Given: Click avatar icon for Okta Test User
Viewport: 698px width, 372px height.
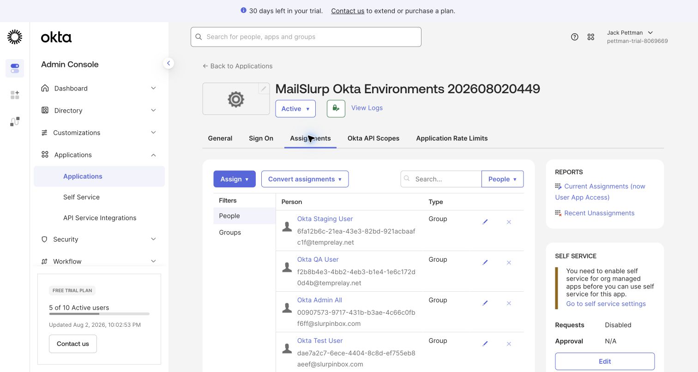Looking at the screenshot, I should coord(287,348).
